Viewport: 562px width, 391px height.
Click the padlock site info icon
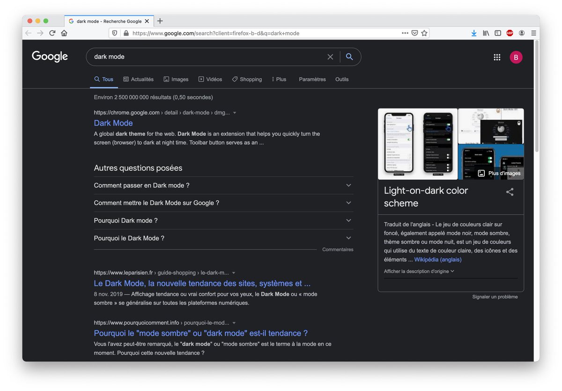pyautogui.click(x=126, y=33)
